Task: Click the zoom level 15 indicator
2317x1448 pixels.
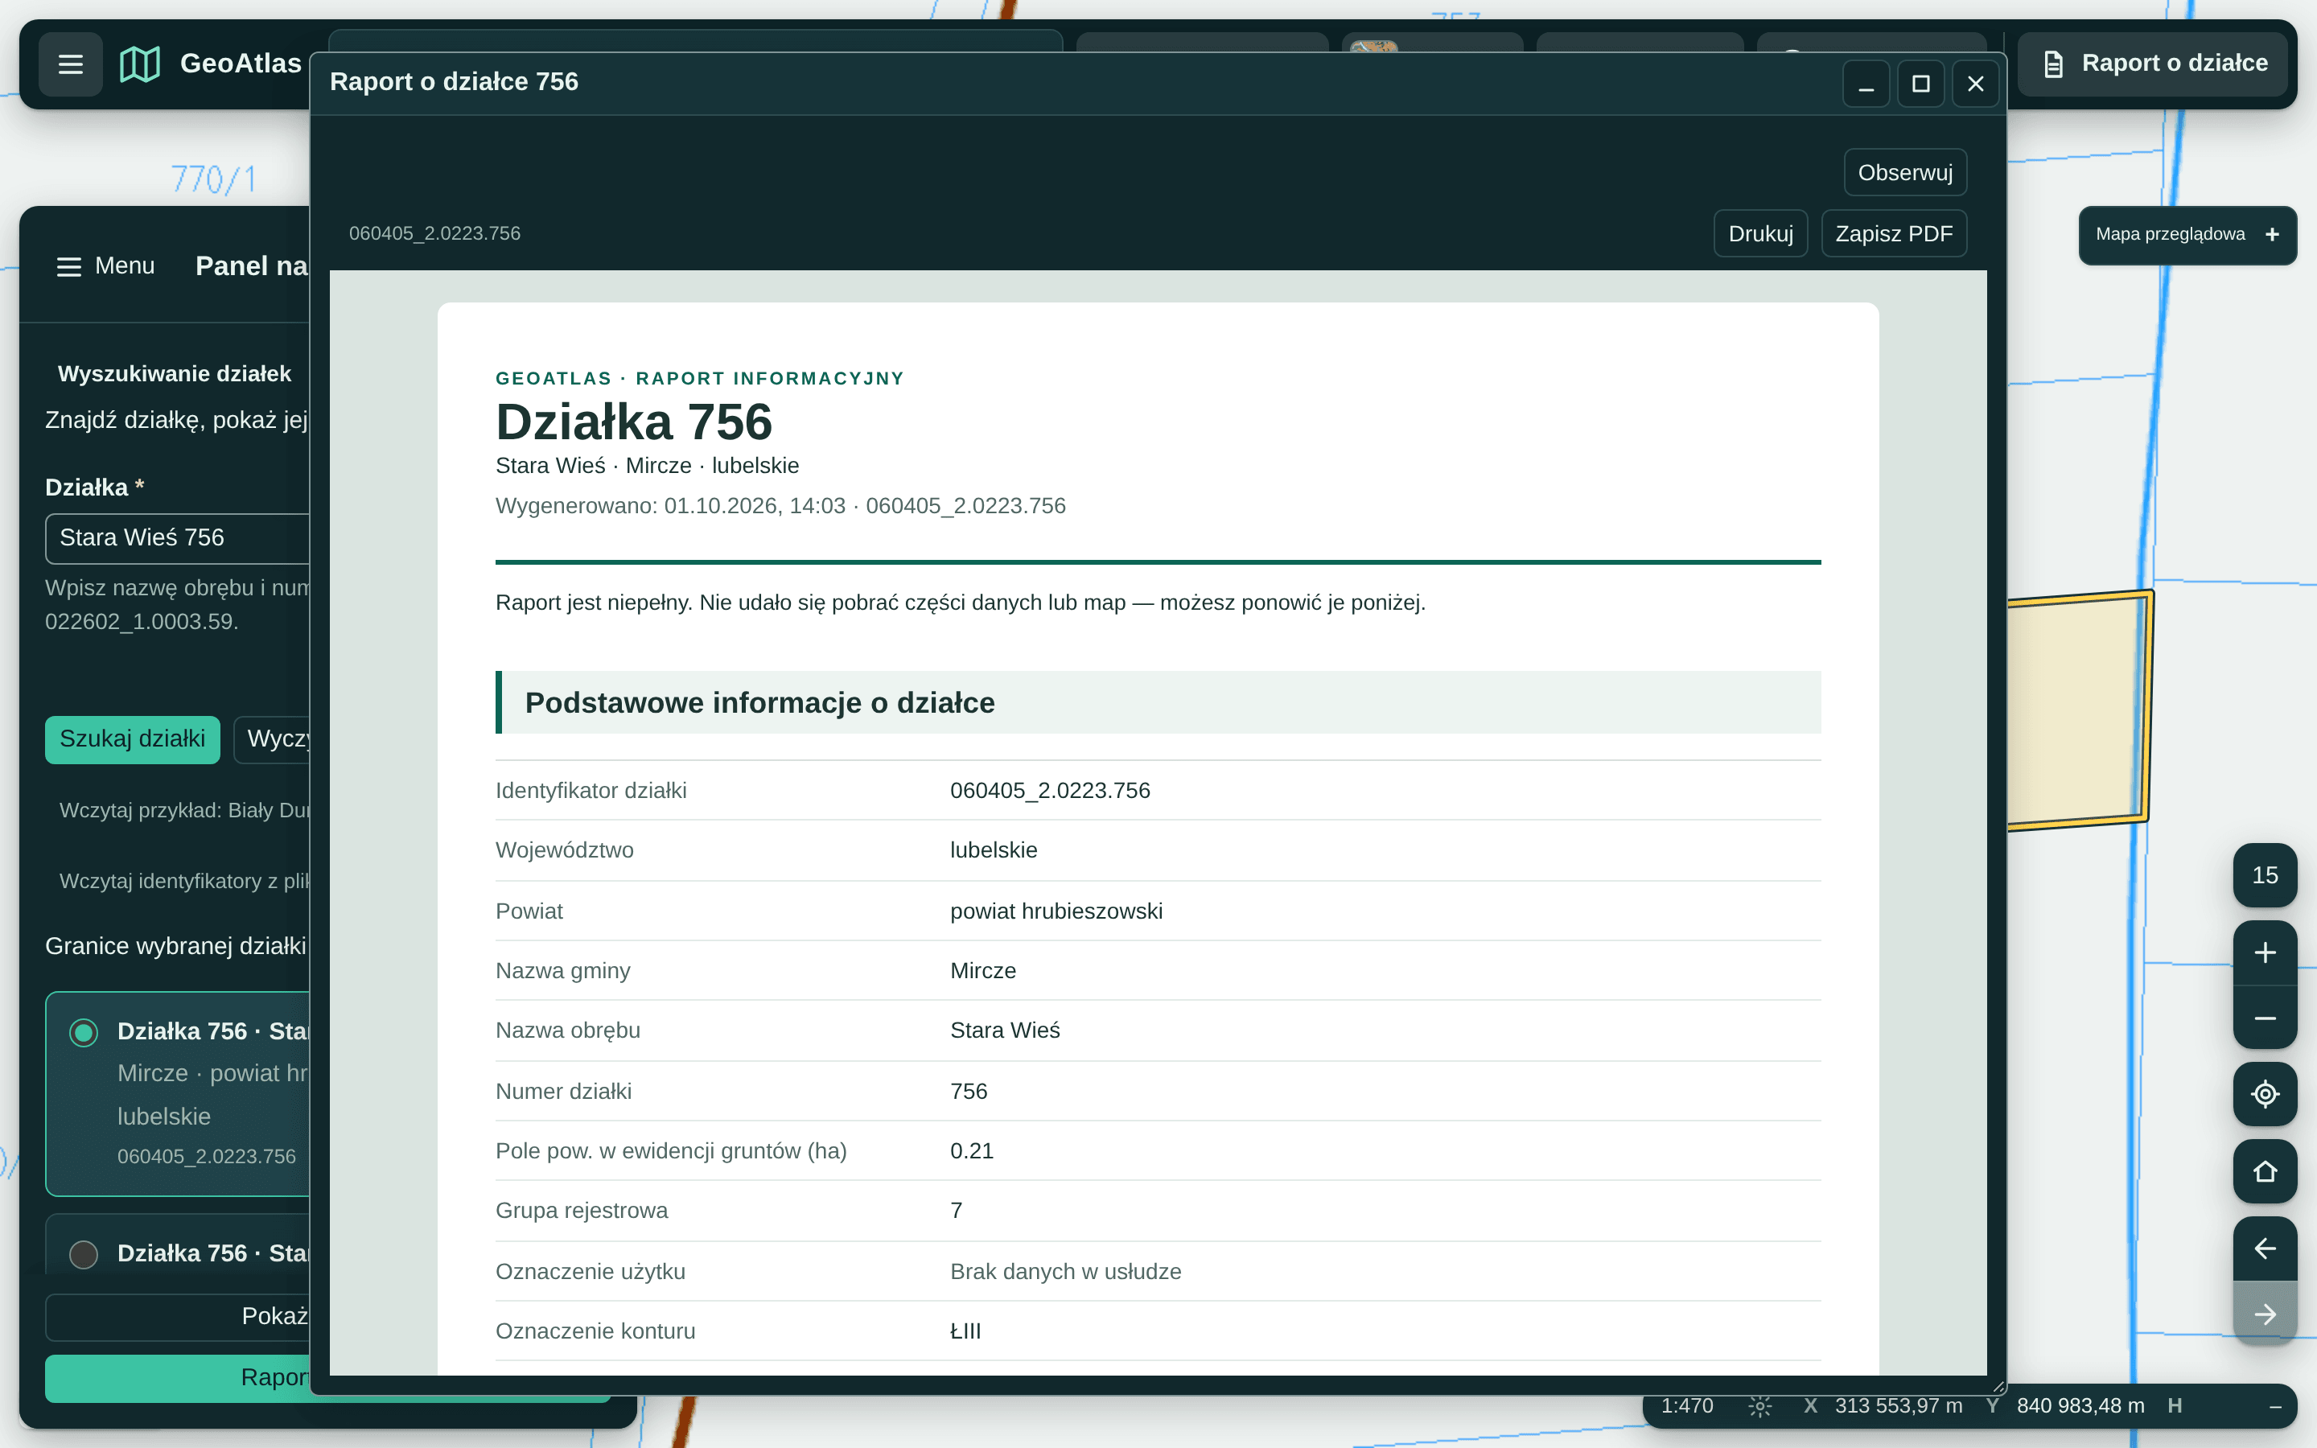Action: point(2265,875)
